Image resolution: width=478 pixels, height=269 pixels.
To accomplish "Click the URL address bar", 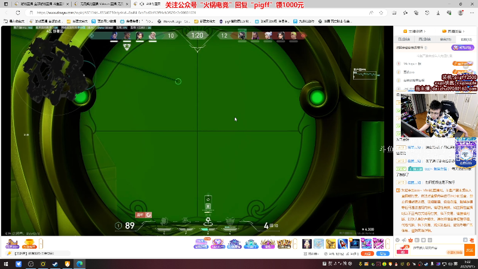I will tap(195, 13).
